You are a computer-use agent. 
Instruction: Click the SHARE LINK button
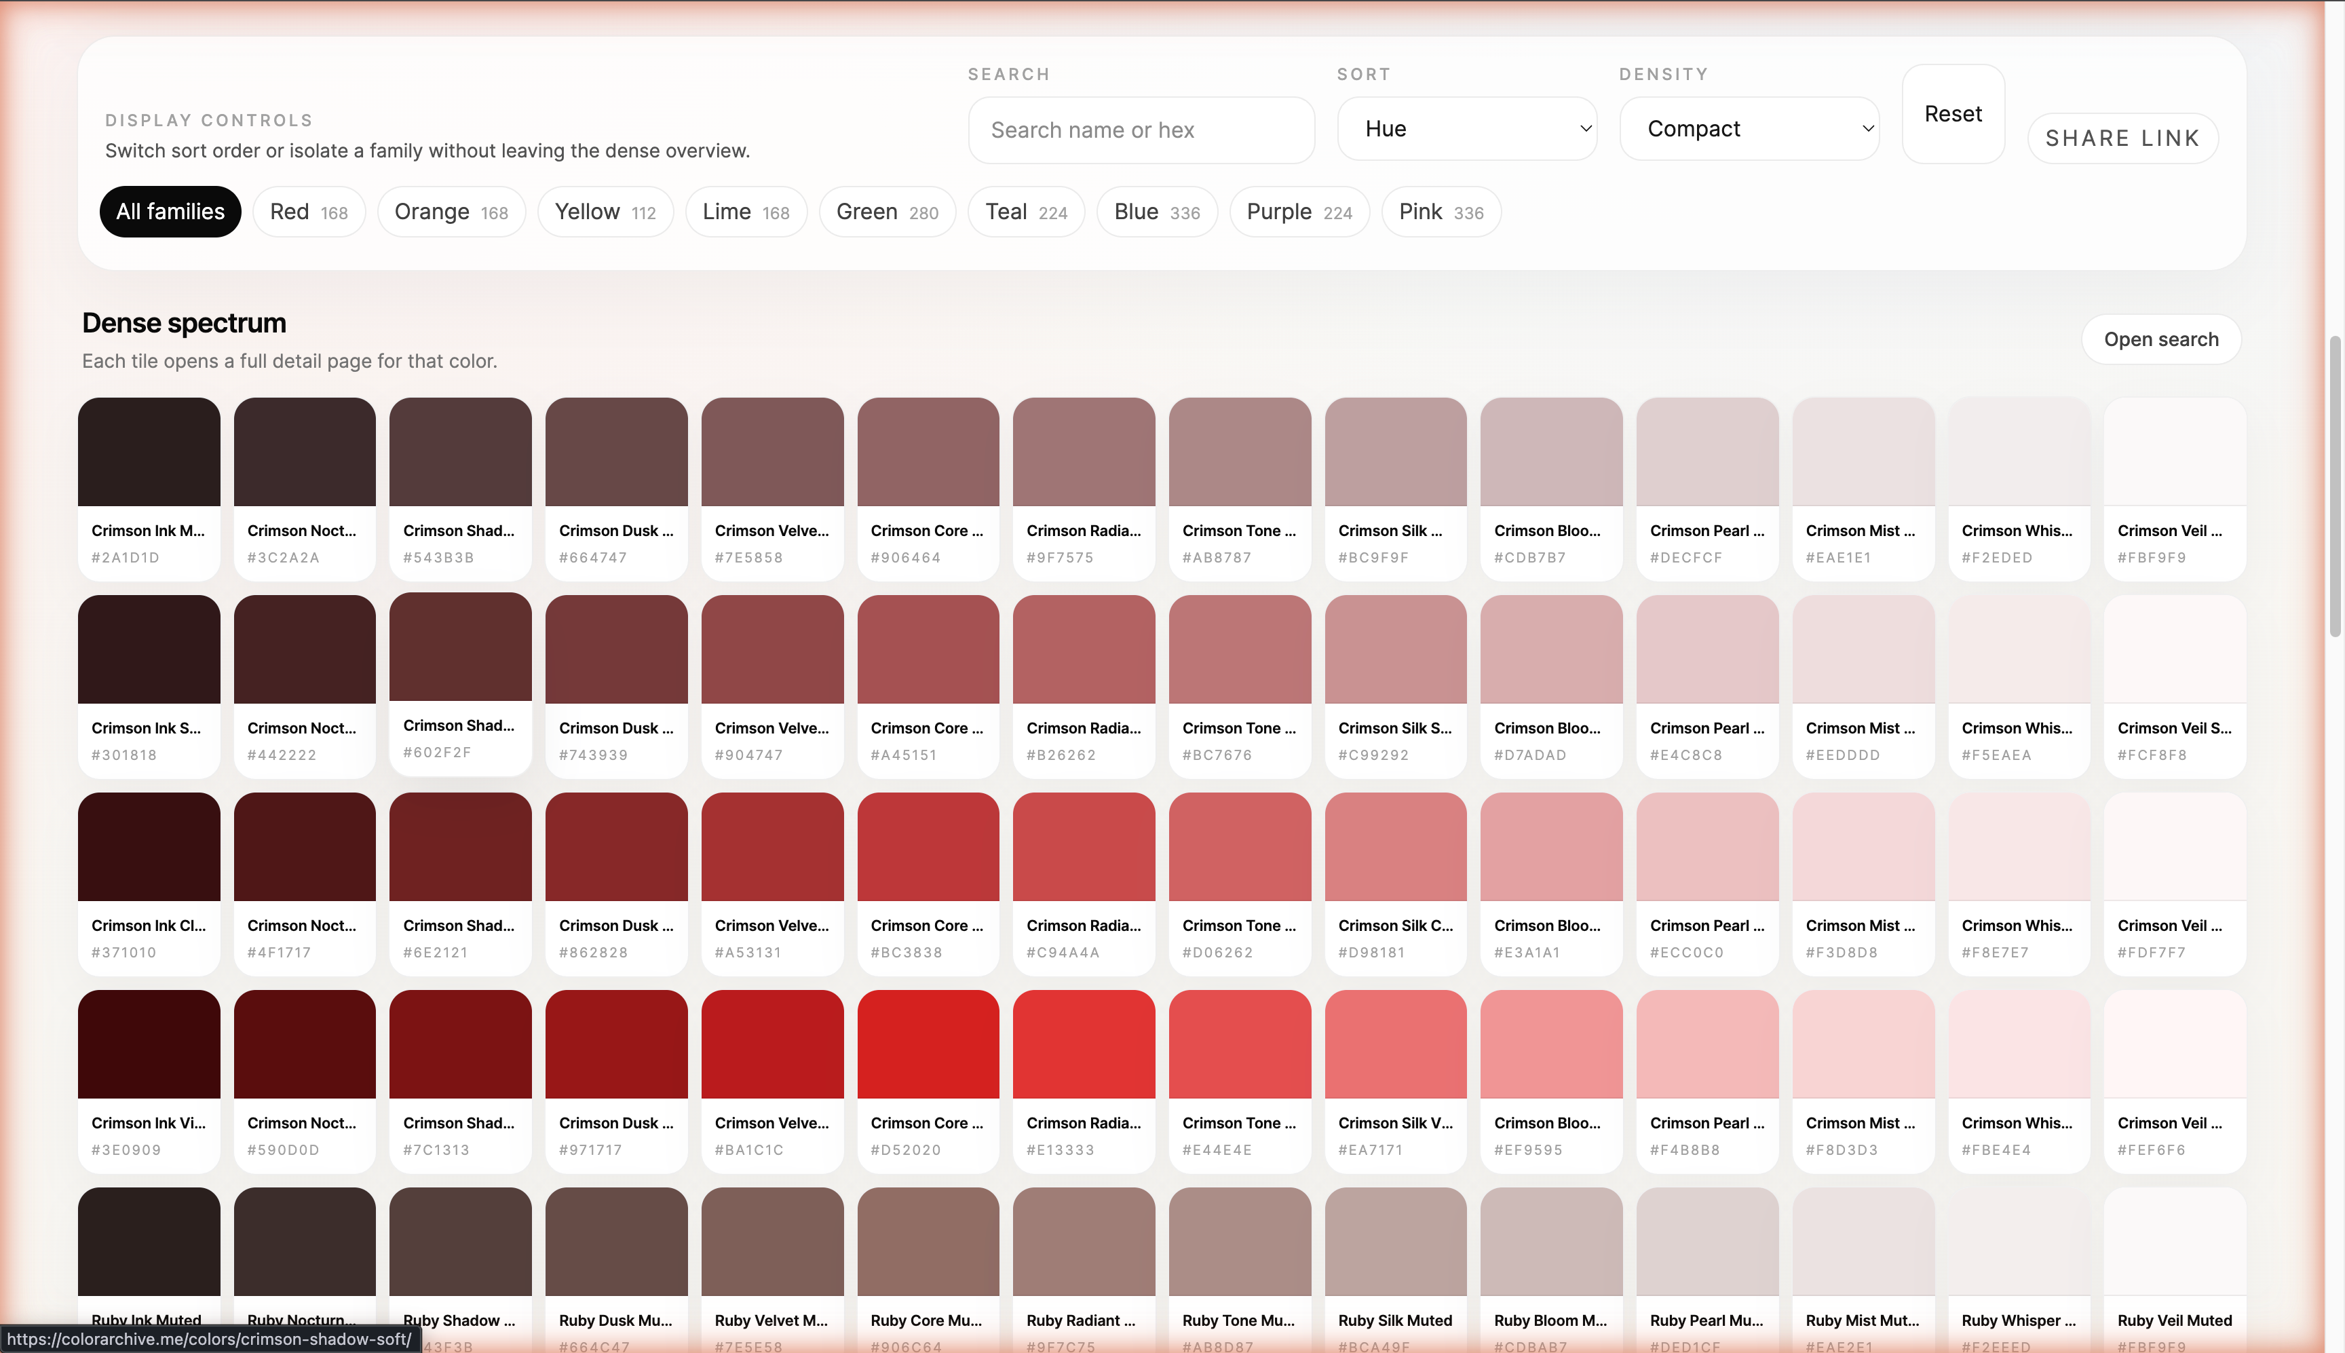[2122, 138]
